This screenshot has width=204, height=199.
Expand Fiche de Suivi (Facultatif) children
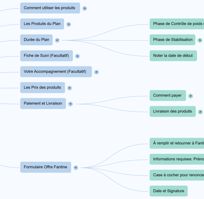[77, 56]
